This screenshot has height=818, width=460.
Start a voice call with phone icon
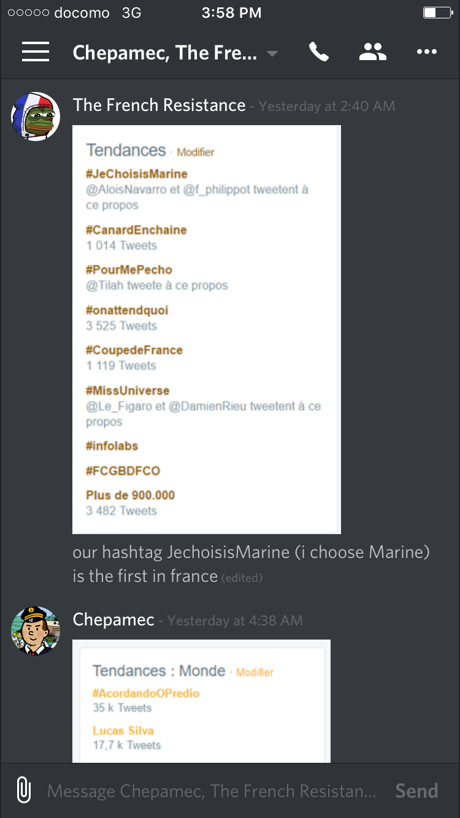coord(318,52)
